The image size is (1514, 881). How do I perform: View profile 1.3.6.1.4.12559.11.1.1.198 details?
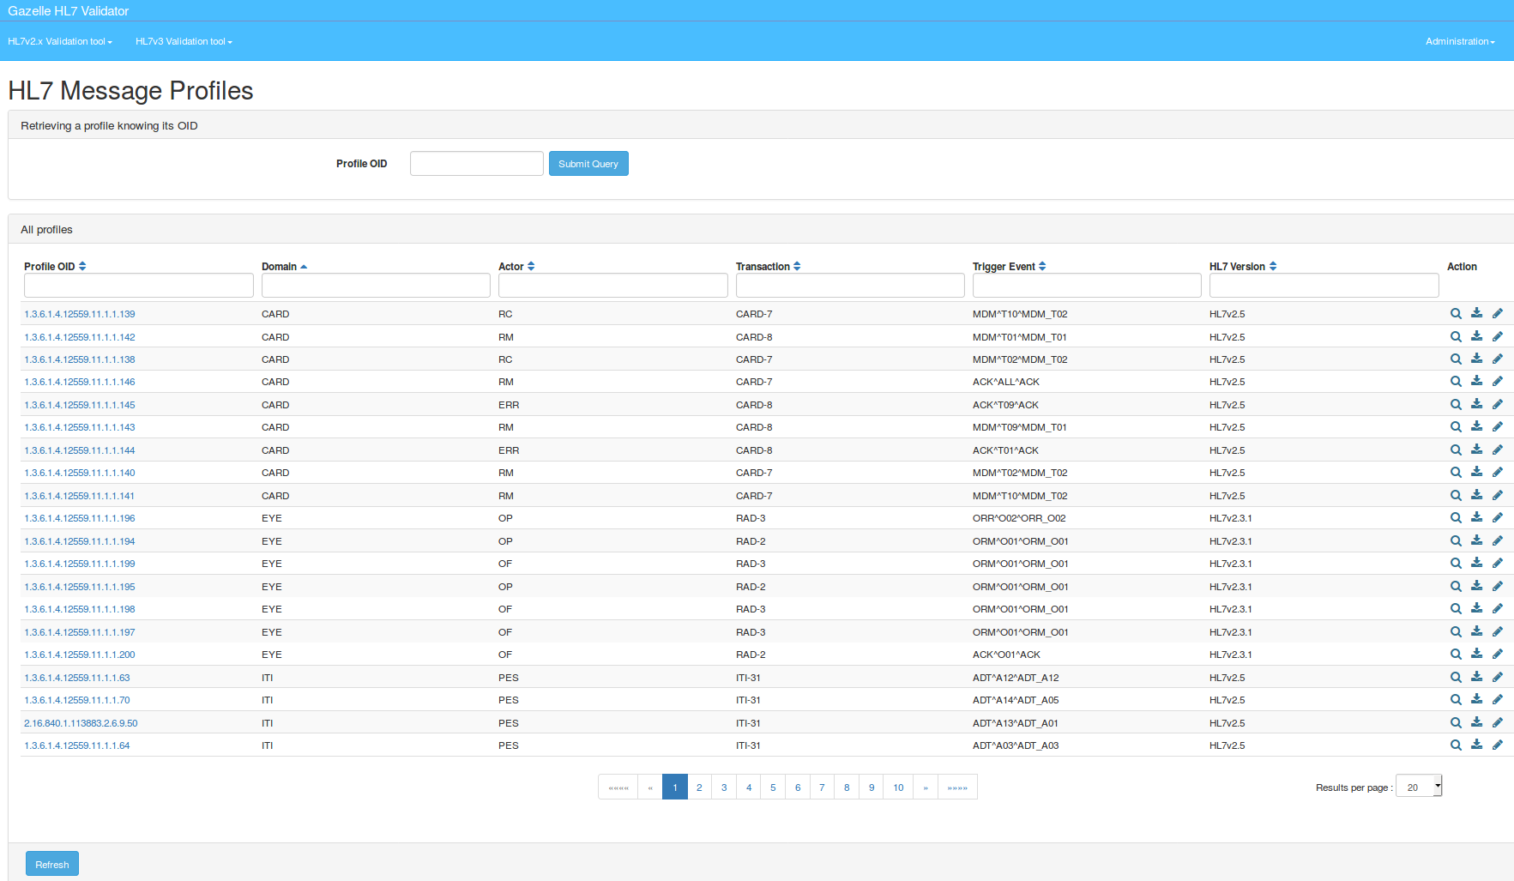click(x=1456, y=609)
